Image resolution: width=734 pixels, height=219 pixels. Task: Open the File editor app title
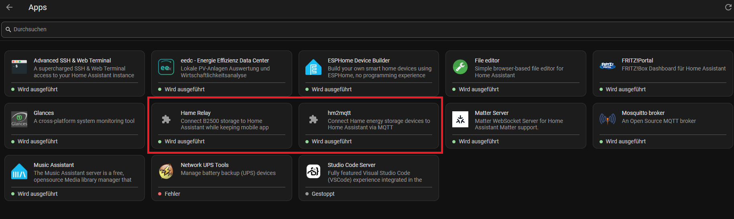click(487, 60)
